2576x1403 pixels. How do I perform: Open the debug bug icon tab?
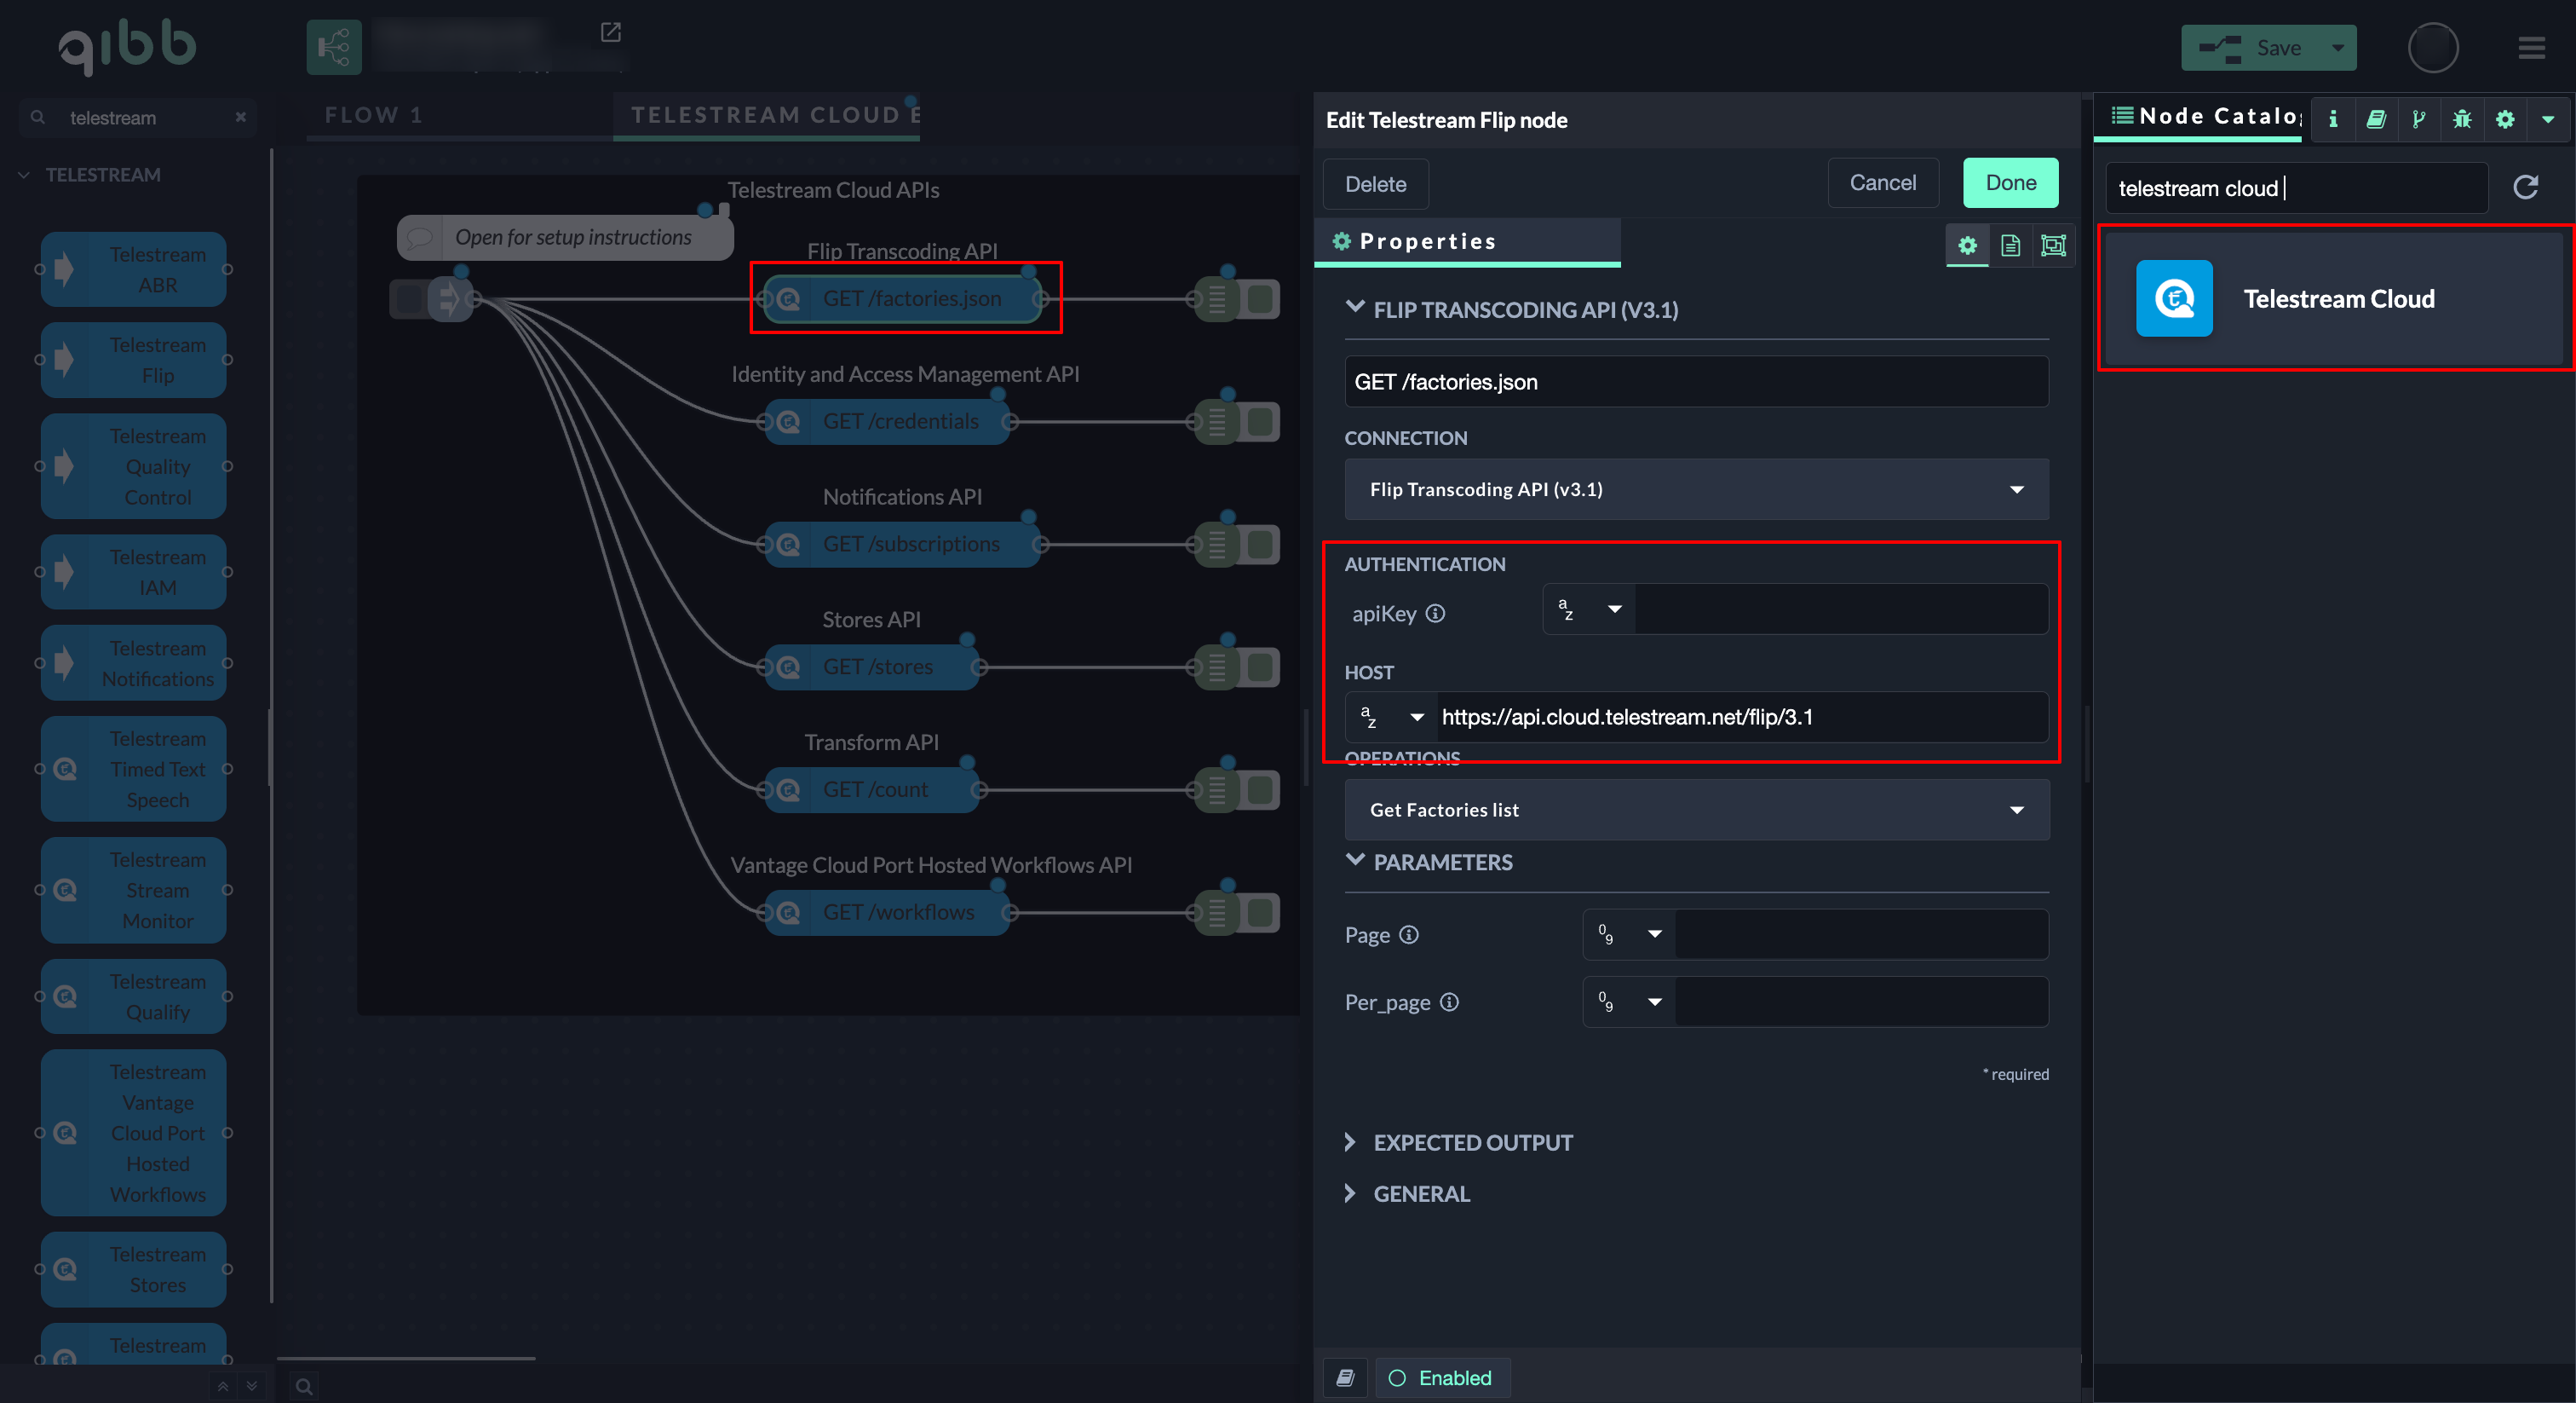click(2462, 119)
